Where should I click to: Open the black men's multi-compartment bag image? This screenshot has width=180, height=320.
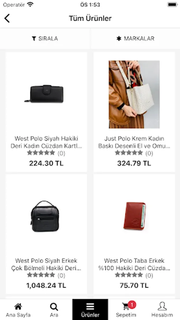pos(45,216)
